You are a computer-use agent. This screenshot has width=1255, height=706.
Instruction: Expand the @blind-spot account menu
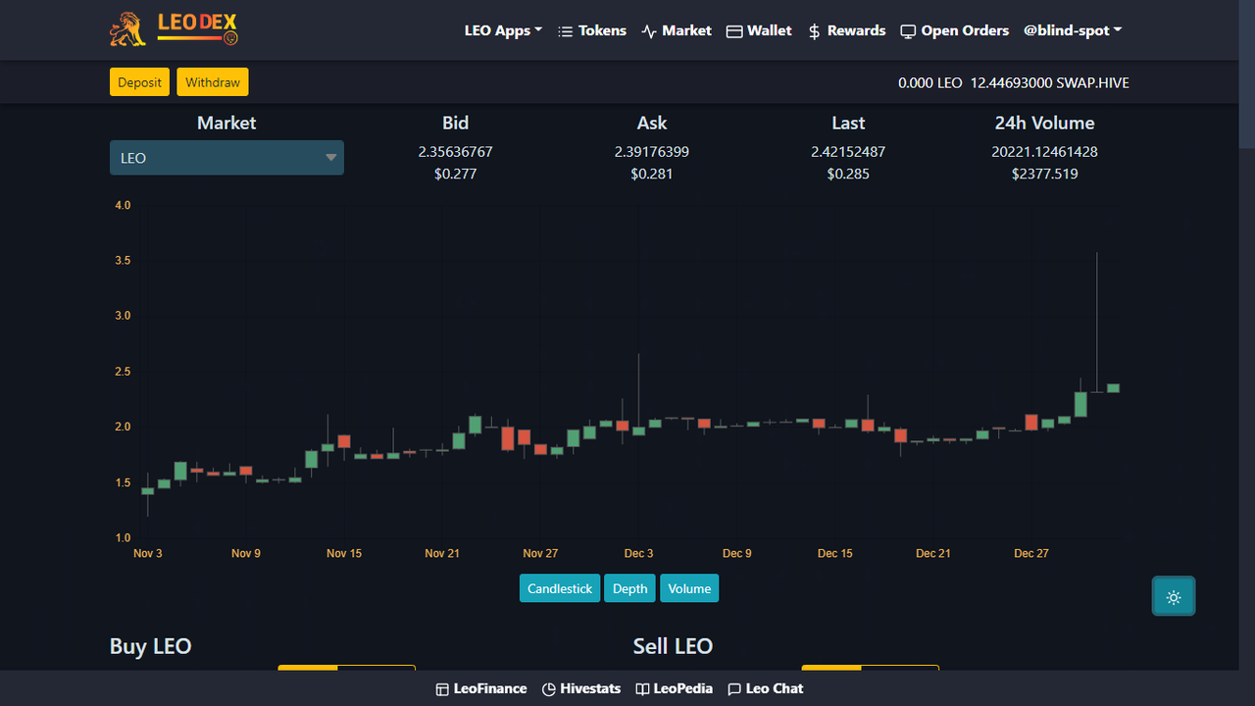pos(1073,31)
